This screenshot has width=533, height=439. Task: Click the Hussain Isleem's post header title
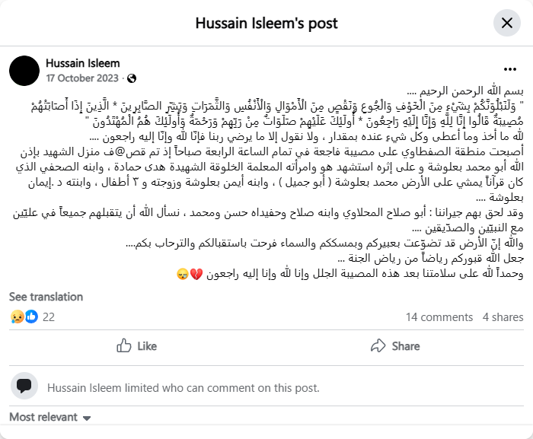point(266,23)
